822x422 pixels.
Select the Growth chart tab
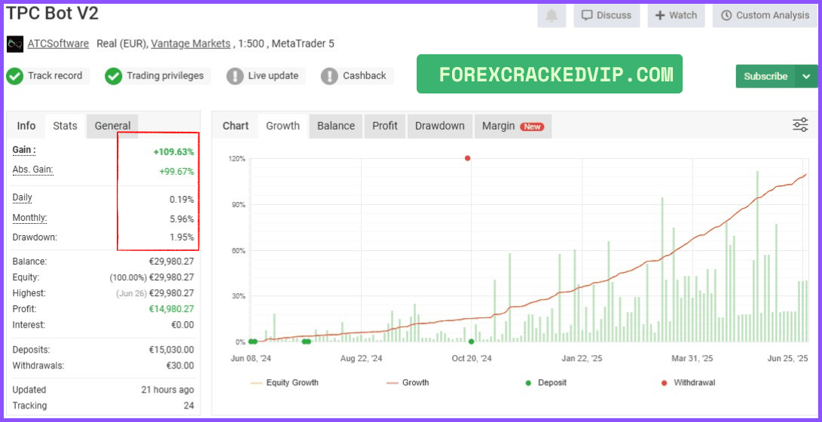(x=283, y=126)
